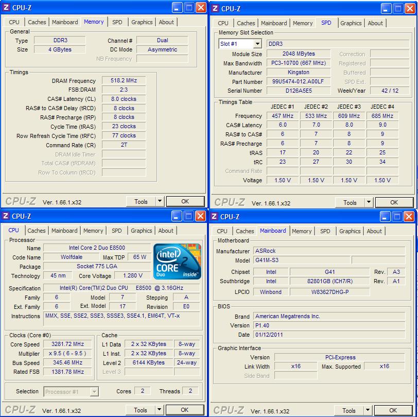Click the DC Mode value Asymmetric
Screen dimensions: 418x417
pos(162,49)
